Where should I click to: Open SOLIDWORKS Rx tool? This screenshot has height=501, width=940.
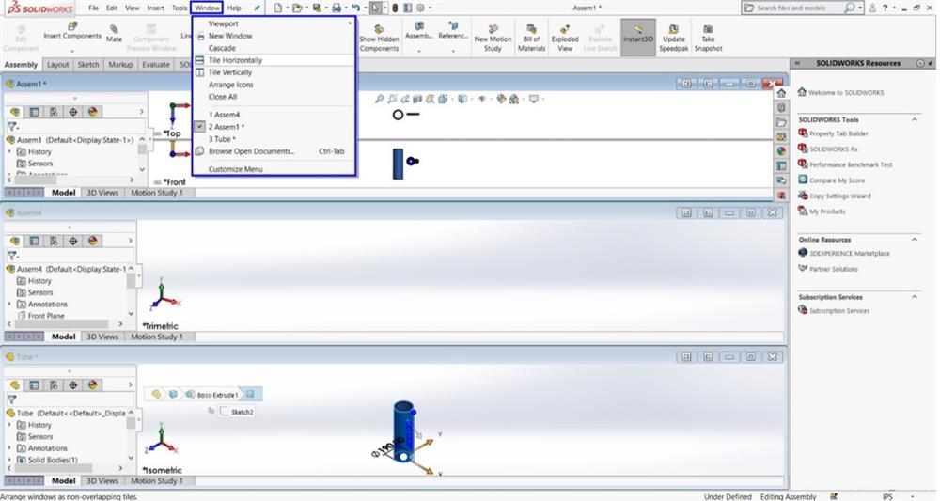tap(833, 149)
